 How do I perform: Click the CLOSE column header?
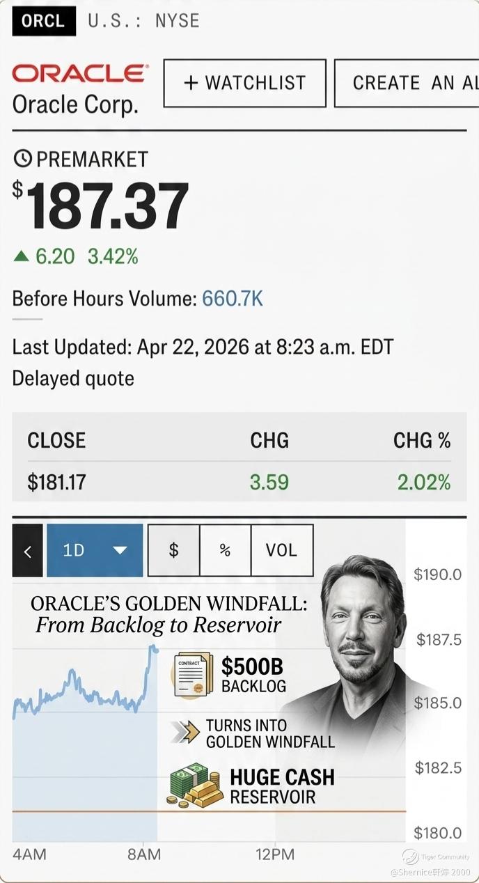pos(56,440)
